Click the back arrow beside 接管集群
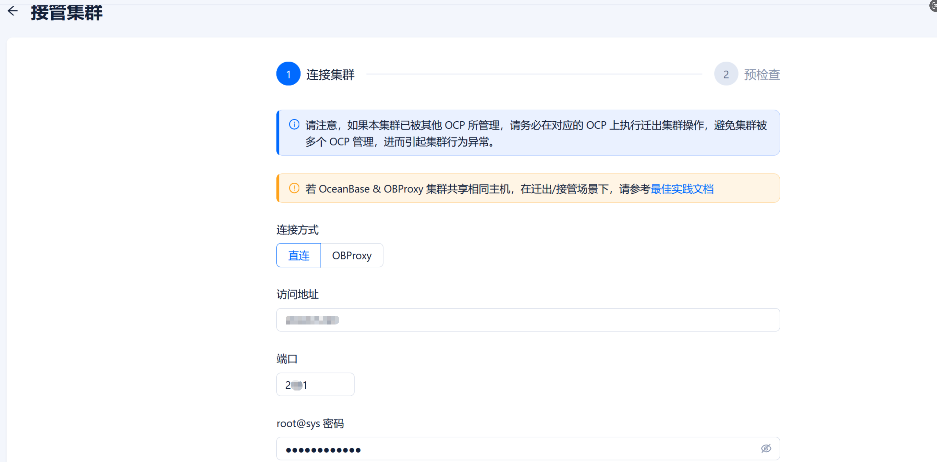The width and height of the screenshot is (937, 462). pyautogui.click(x=13, y=11)
